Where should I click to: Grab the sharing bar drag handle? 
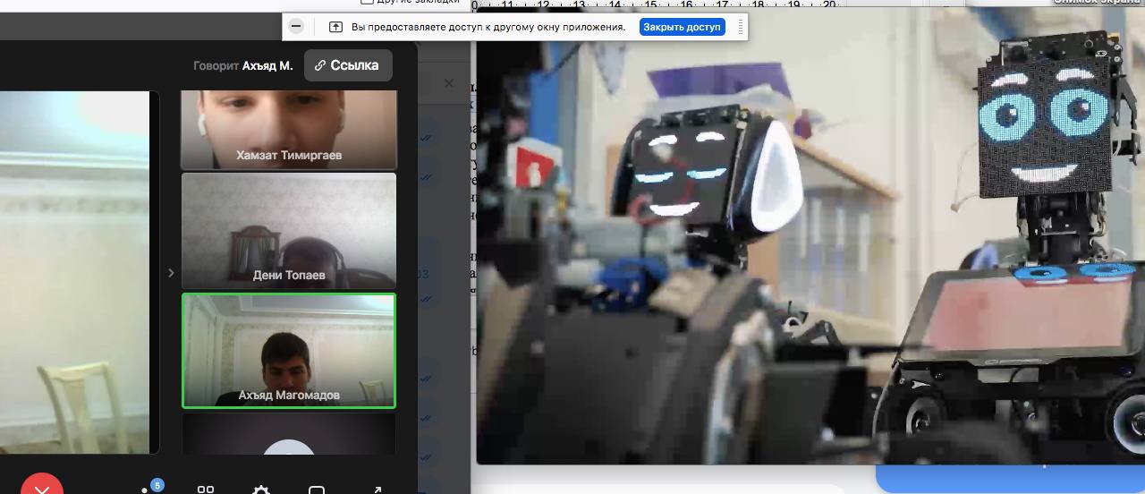pos(741,27)
